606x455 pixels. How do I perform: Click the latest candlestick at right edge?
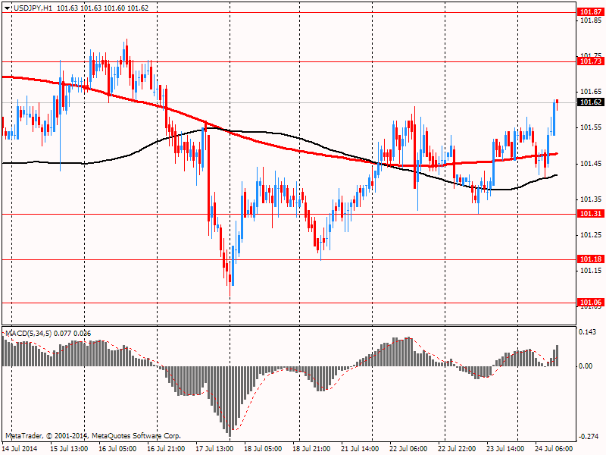tap(557, 102)
